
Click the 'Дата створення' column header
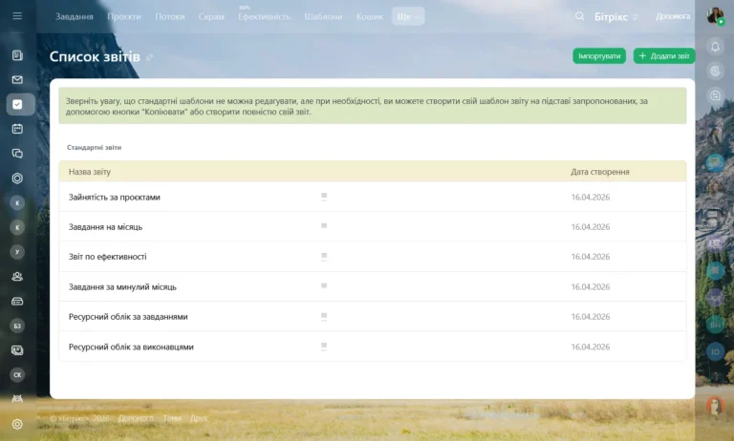599,172
